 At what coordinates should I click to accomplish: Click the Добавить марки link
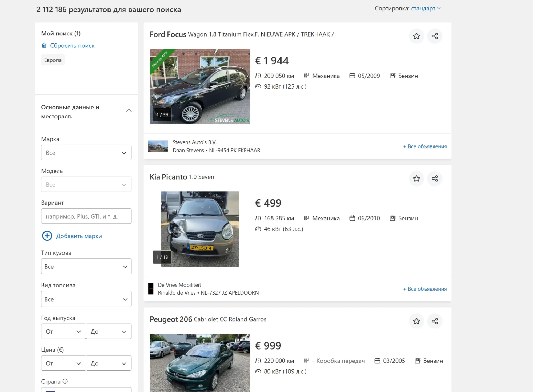(x=79, y=236)
